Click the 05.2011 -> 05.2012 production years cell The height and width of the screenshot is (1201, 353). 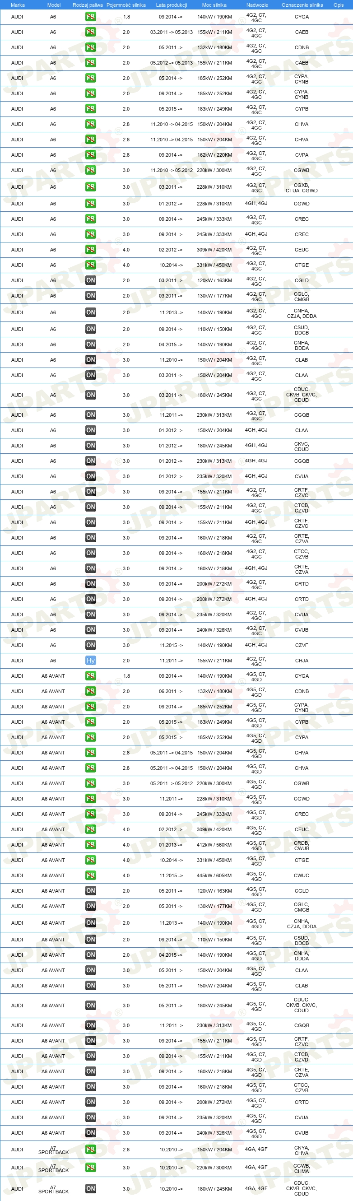tap(172, 783)
